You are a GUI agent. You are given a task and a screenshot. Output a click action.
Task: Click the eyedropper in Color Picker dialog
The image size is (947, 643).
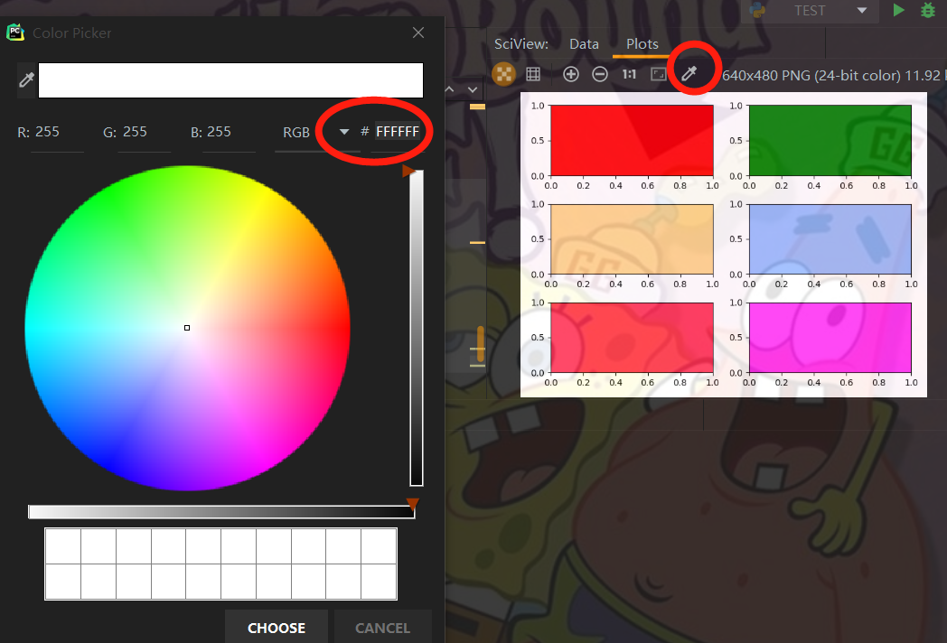point(26,79)
